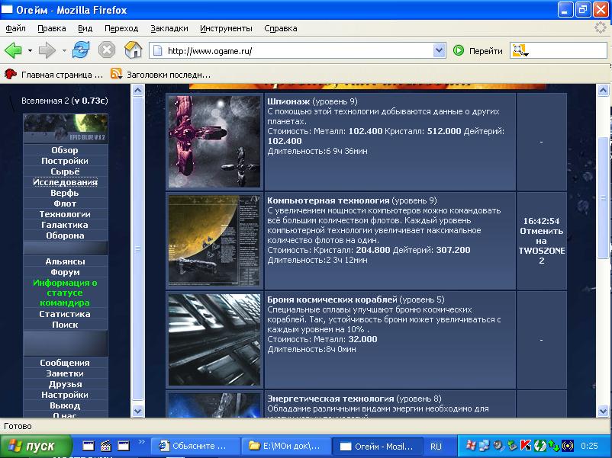The width and height of the screenshot is (612, 458).
Task: Open the Оборона page
Action: point(65,235)
